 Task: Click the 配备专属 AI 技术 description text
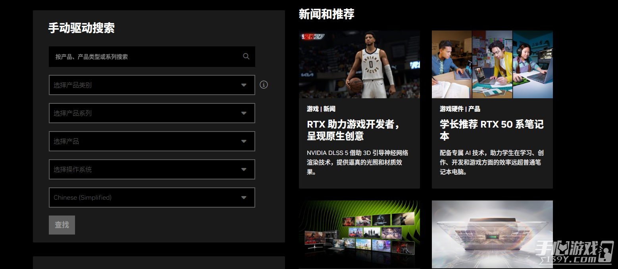[x=492, y=162]
